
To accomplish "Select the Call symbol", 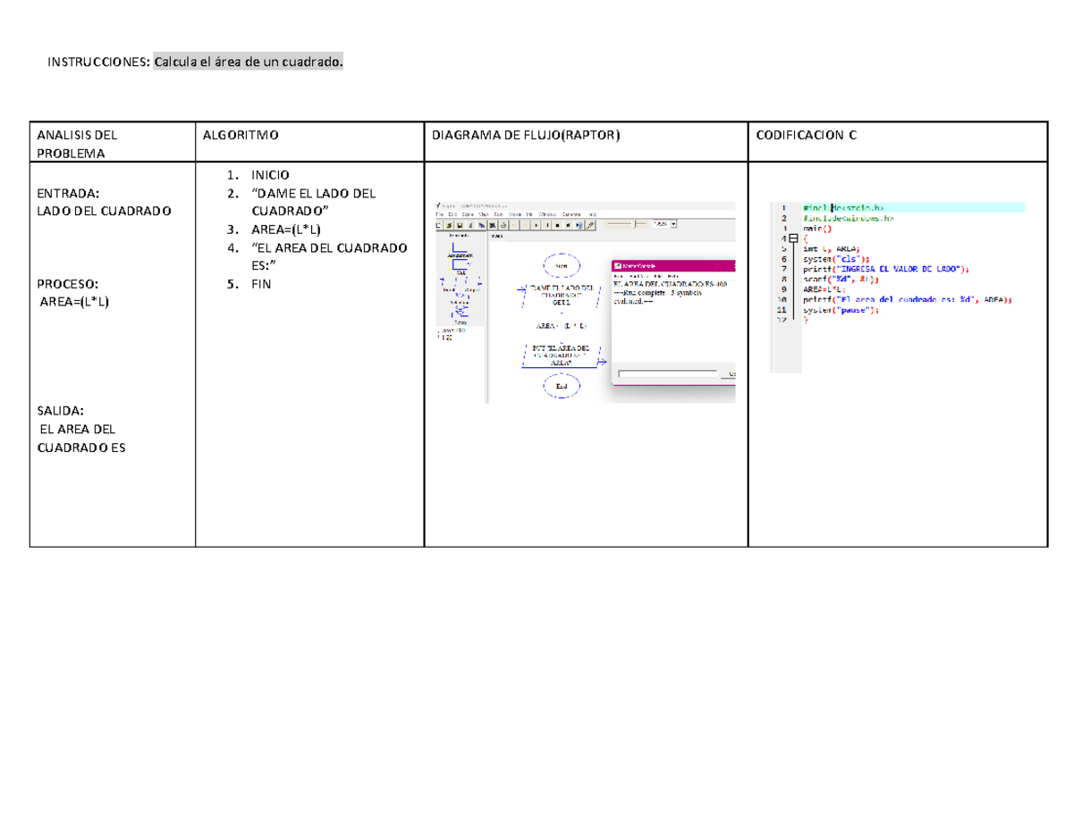I will (460, 265).
